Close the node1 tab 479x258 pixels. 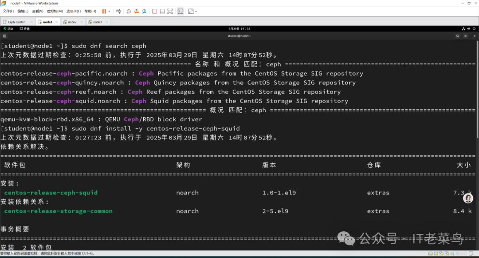click(56, 22)
